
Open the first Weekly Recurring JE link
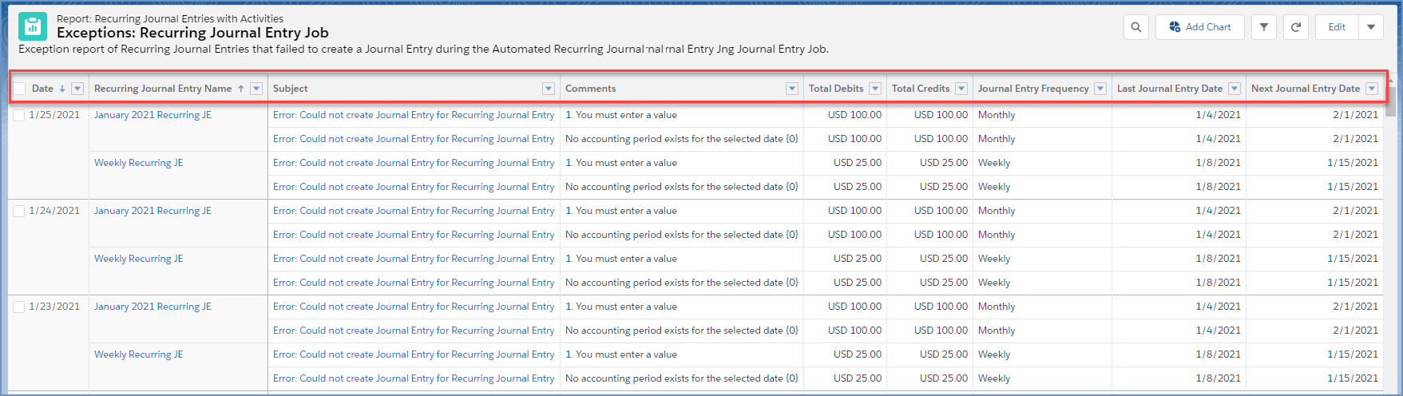pos(138,163)
